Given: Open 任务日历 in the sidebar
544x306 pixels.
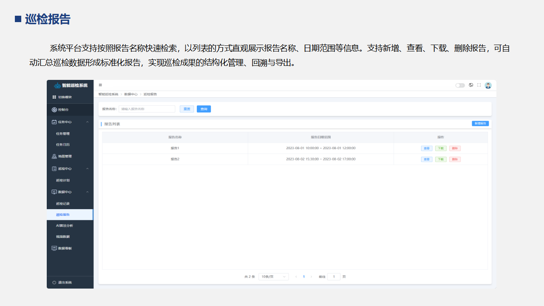Looking at the screenshot, I should pyautogui.click(x=63, y=144).
